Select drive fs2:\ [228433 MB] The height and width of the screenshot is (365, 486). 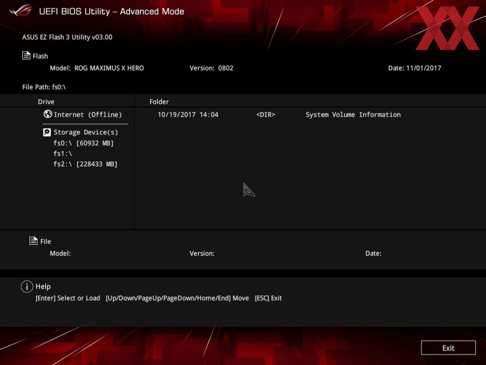tap(85, 164)
